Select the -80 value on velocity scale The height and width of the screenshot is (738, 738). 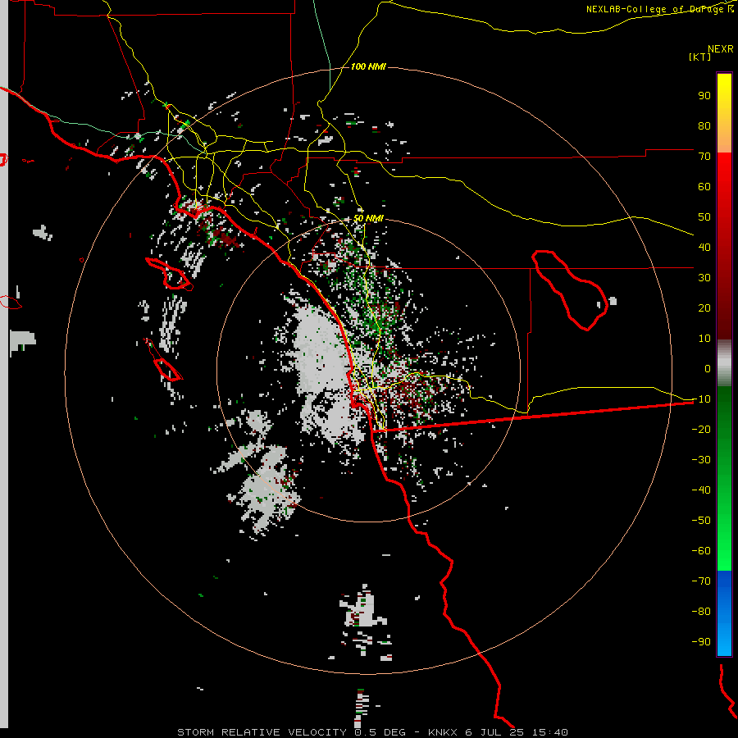(701, 612)
